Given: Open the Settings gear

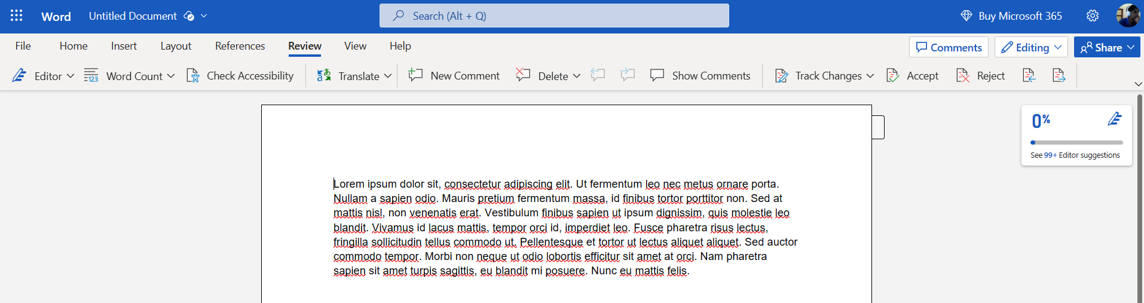Looking at the screenshot, I should 1093,16.
